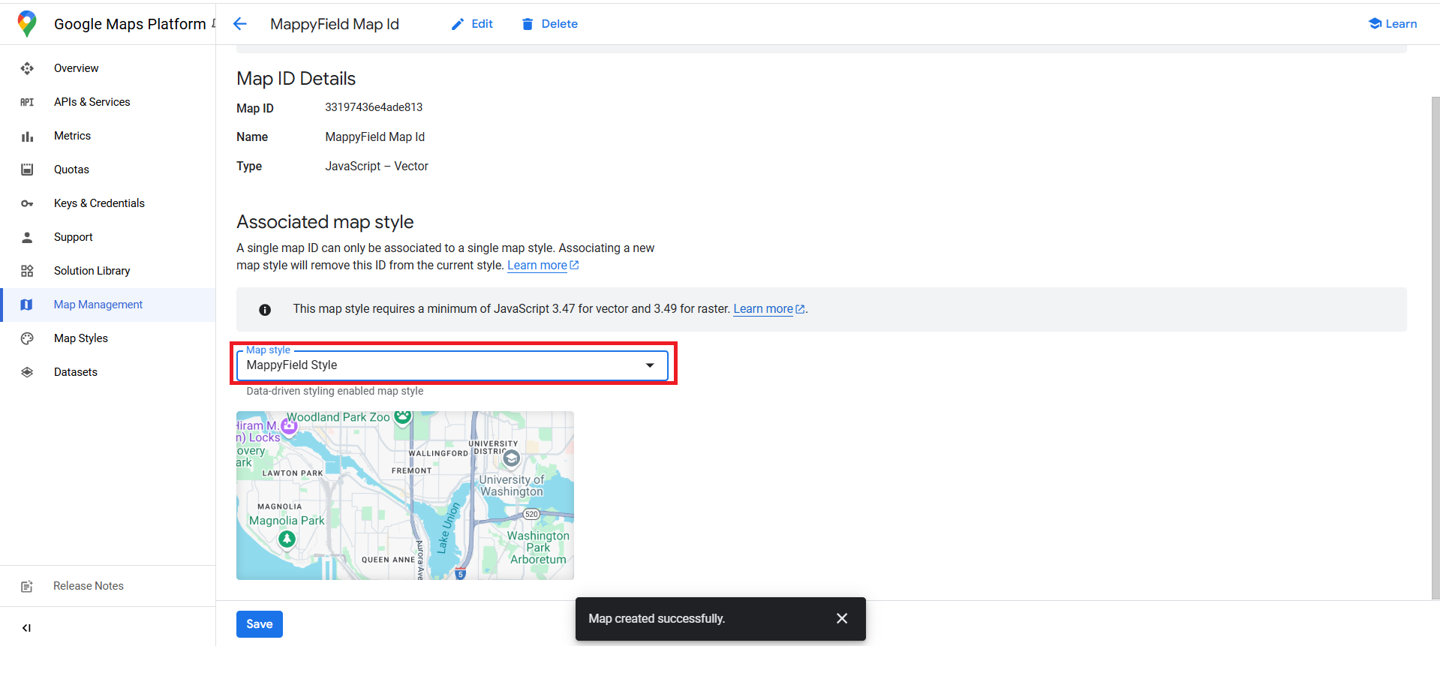Delete the MappyField Map Id
Viewport: 1440px width, 685px height.
point(549,23)
